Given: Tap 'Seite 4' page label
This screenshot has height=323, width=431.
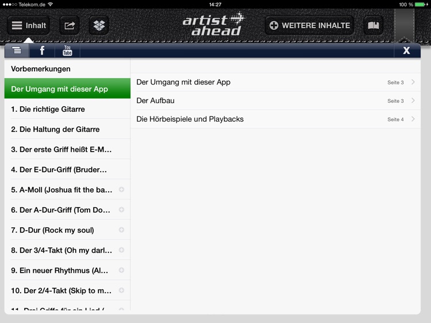Looking at the screenshot, I should coord(395,119).
